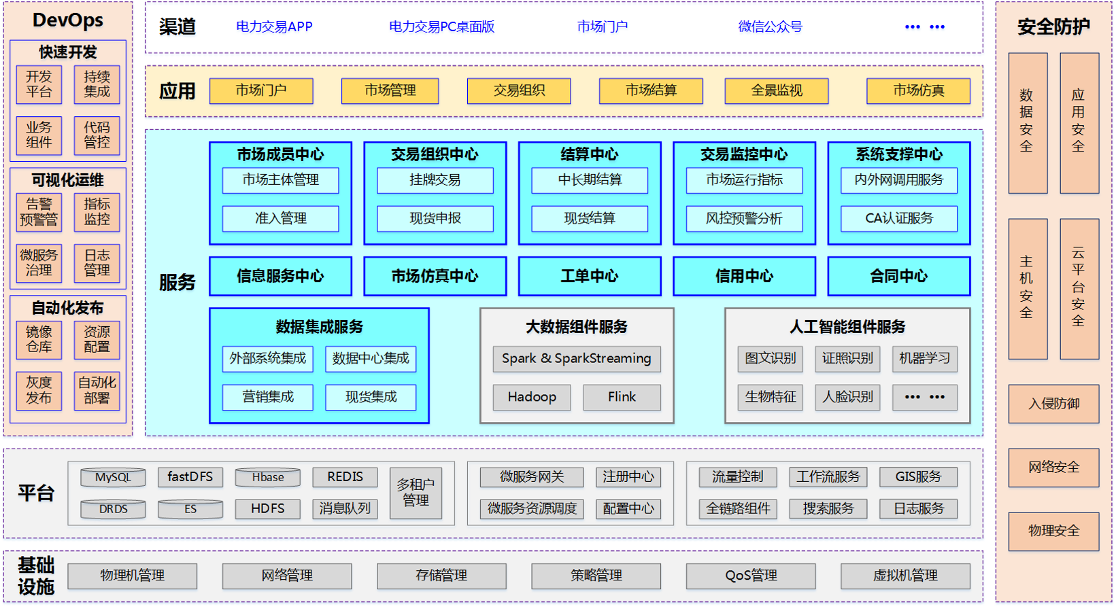1116x611 pixels.
Task: Select the Hbase database cylinder
Action: click(267, 477)
